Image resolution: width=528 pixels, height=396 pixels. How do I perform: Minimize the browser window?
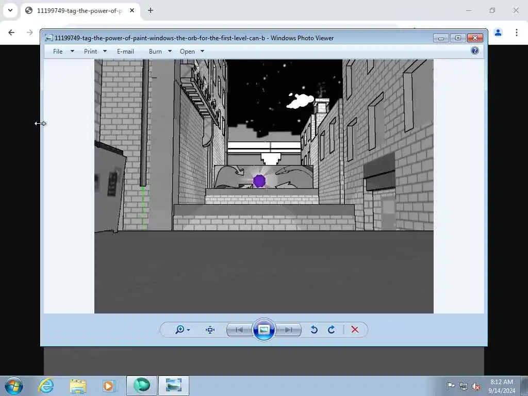[x=469, y=10]
